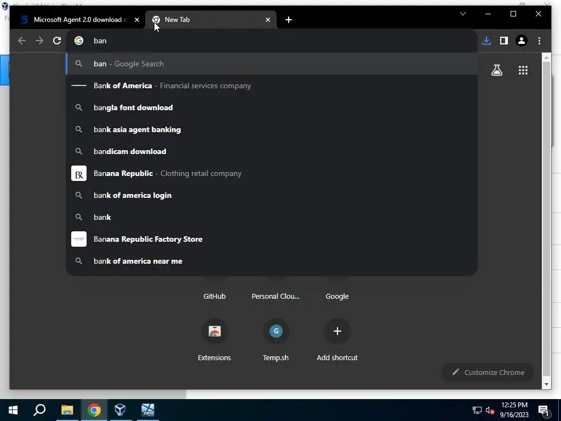Select the "ban - Google Search" suggestion
The height and width of the screenshot is (421, 561).
click(x=272, y=64)
